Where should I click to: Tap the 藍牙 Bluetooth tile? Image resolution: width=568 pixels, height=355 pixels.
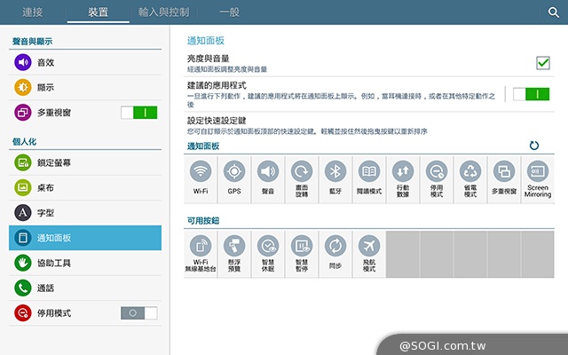point(335,177)
